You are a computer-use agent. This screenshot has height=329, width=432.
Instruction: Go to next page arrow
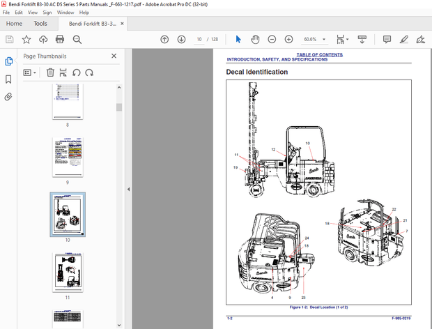click(x=181, y=40)
